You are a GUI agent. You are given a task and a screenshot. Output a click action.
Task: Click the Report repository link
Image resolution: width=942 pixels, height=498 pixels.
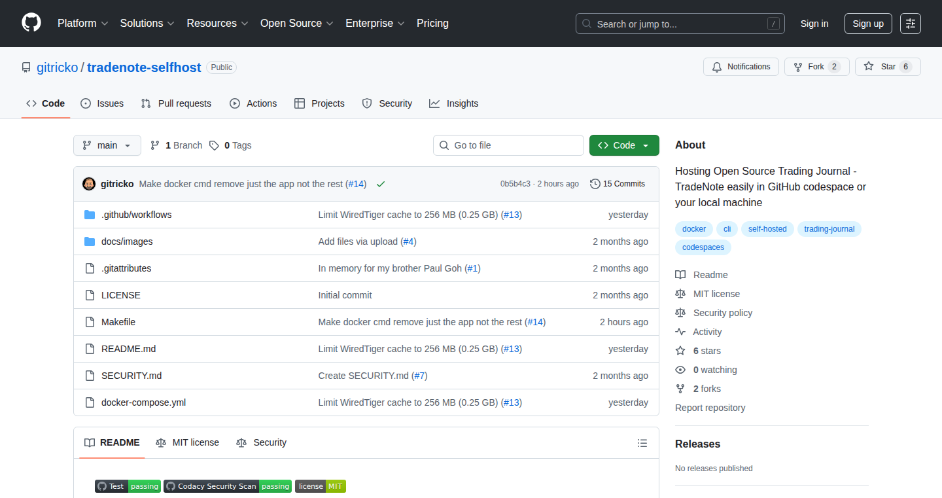click(710, 408)
